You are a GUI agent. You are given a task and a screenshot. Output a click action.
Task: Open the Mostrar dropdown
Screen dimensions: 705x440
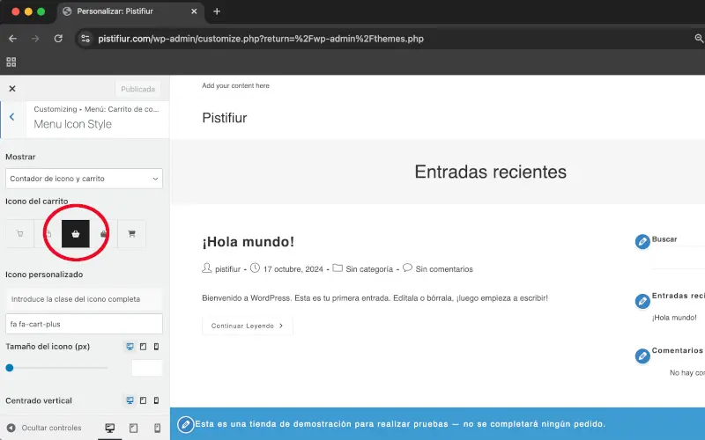point(84,179)
